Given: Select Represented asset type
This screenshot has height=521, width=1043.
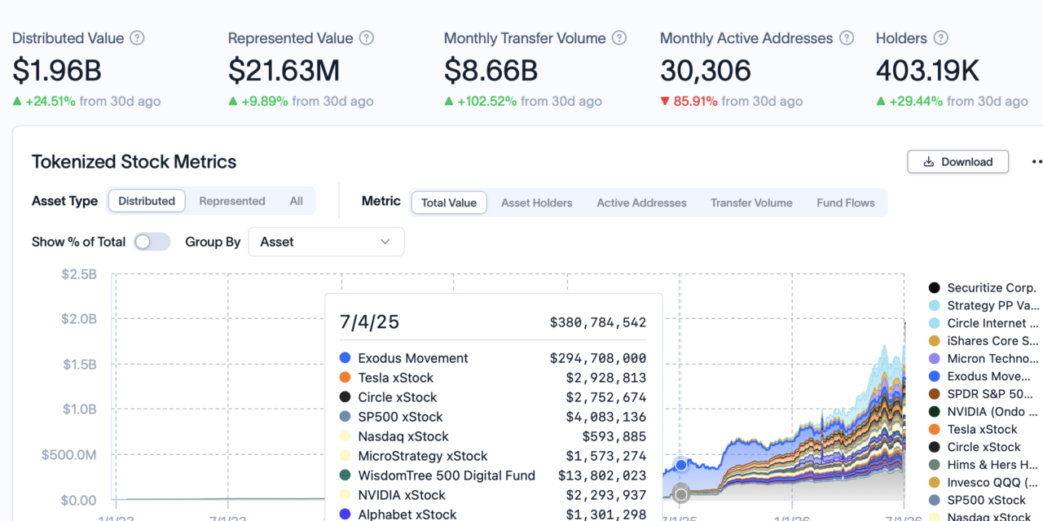Looking at the screenshot, I should 232,201.
